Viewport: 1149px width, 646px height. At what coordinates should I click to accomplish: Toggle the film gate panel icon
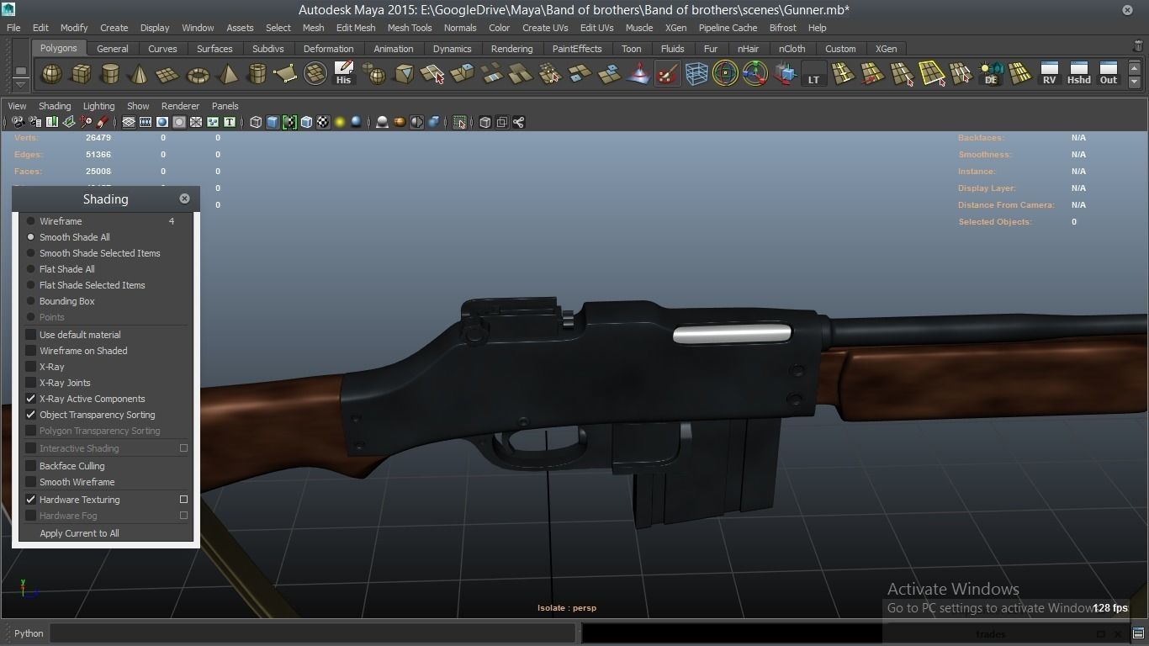coord(146,123)
